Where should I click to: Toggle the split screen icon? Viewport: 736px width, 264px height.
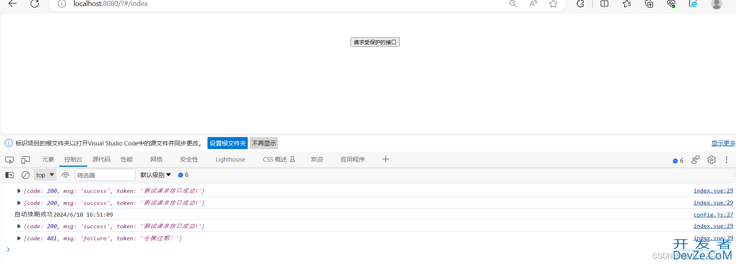click(x=604, y=4)
